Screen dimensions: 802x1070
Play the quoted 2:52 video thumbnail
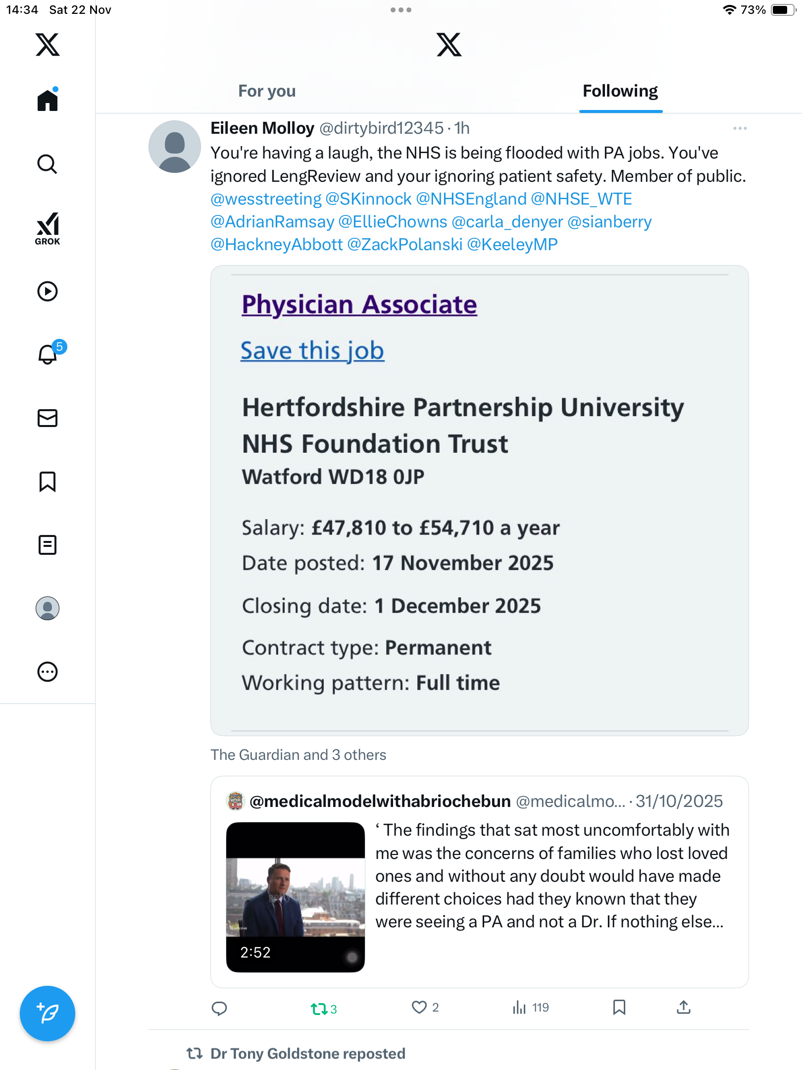click(x=296, y=897)
